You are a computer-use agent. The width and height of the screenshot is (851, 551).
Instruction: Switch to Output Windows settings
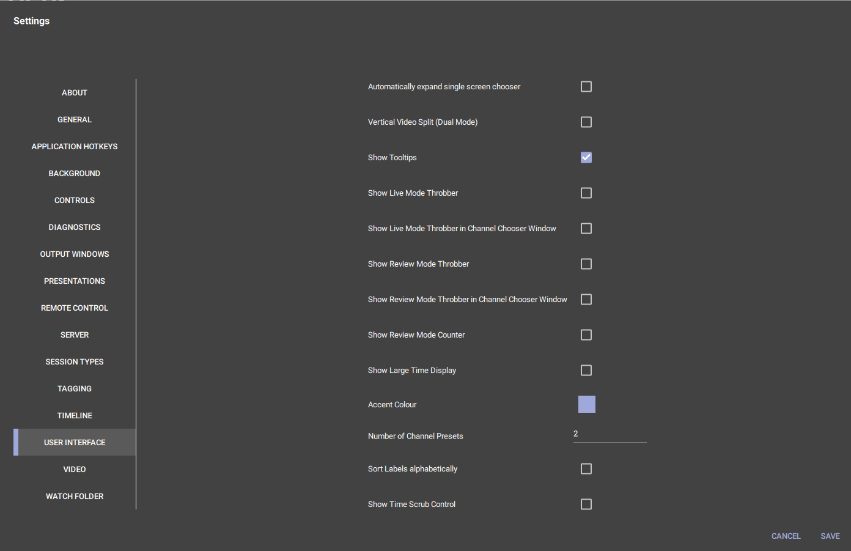pos(75,254)
